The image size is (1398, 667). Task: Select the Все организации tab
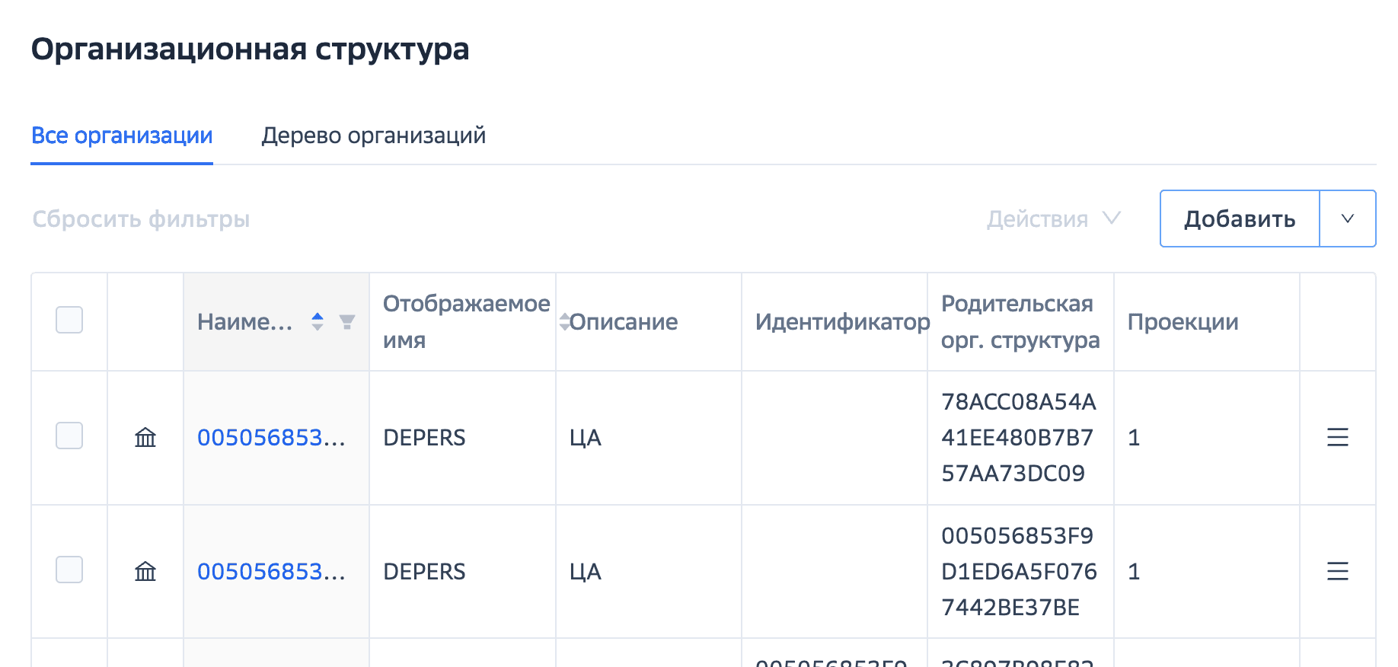[122, 135]
